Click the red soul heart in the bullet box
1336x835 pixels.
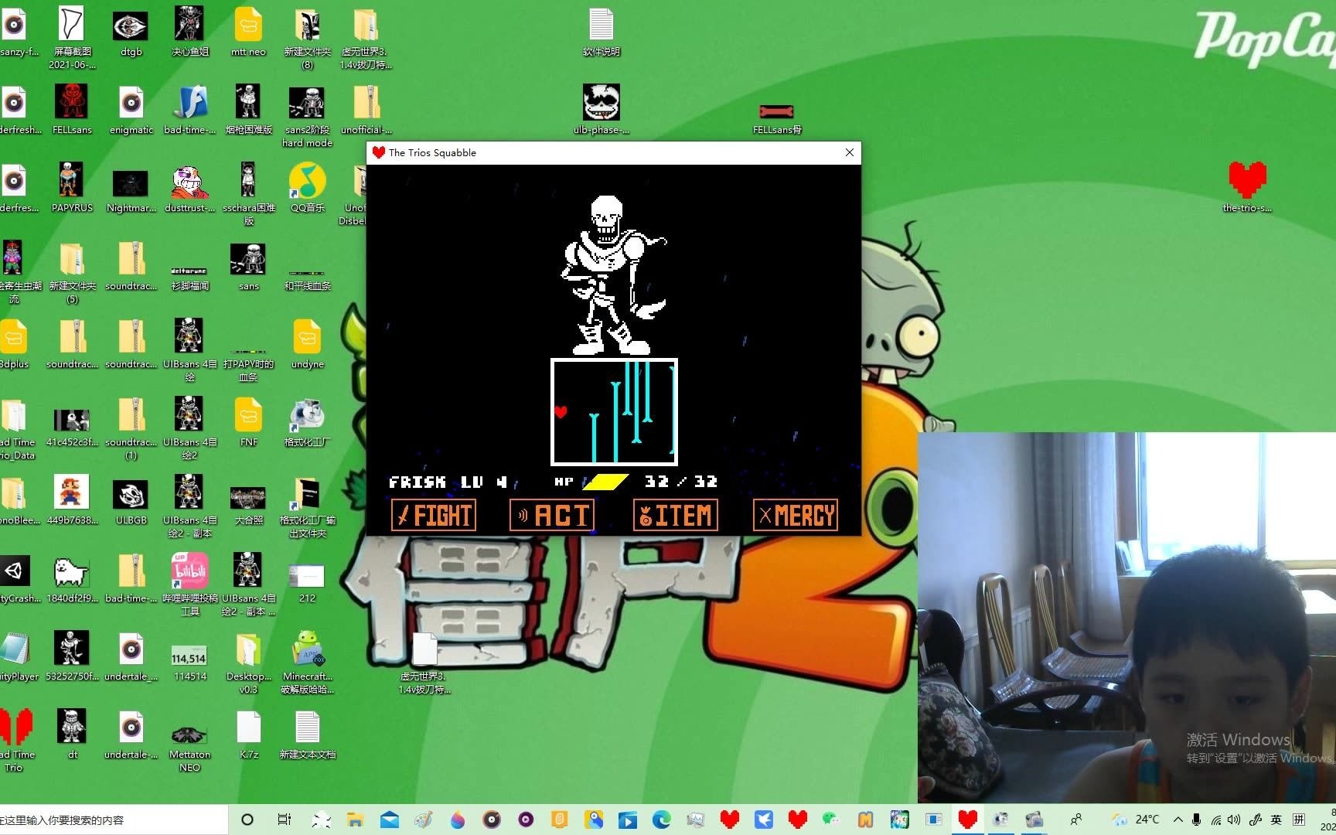point(561,411)
